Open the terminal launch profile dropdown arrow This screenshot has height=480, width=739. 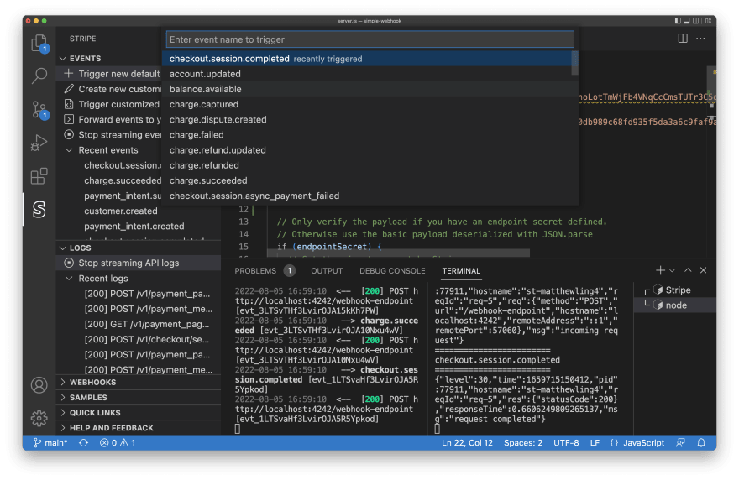click(672, 271)
